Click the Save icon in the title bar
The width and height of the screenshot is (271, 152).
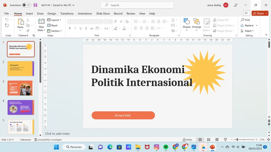[36, 5]
